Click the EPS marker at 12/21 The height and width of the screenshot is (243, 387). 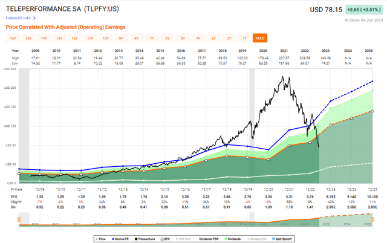(x=289, y=145)
